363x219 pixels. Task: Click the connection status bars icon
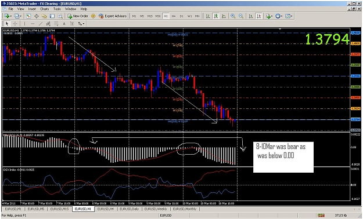[321, 216]
